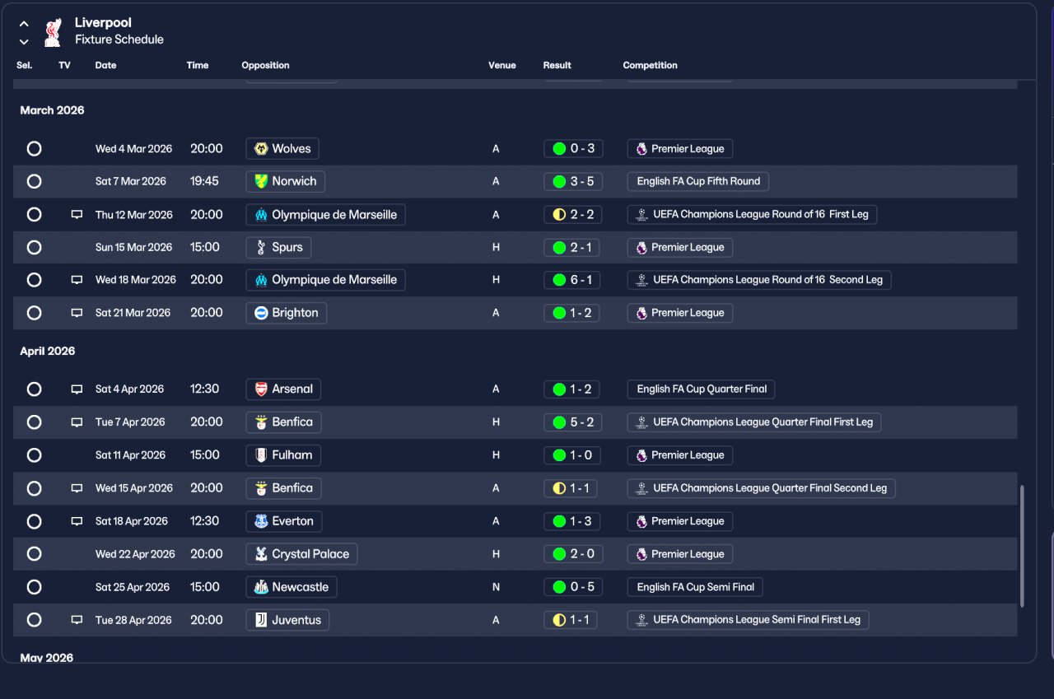Screen dimensions: 1054x699
Task: Open the Spurs opposition button
Action: tap(278, 247)
